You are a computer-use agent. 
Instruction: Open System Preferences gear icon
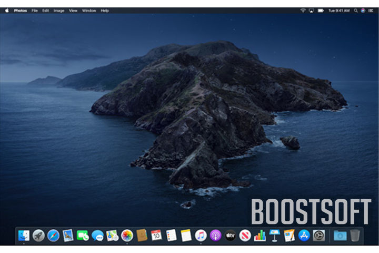318,235
